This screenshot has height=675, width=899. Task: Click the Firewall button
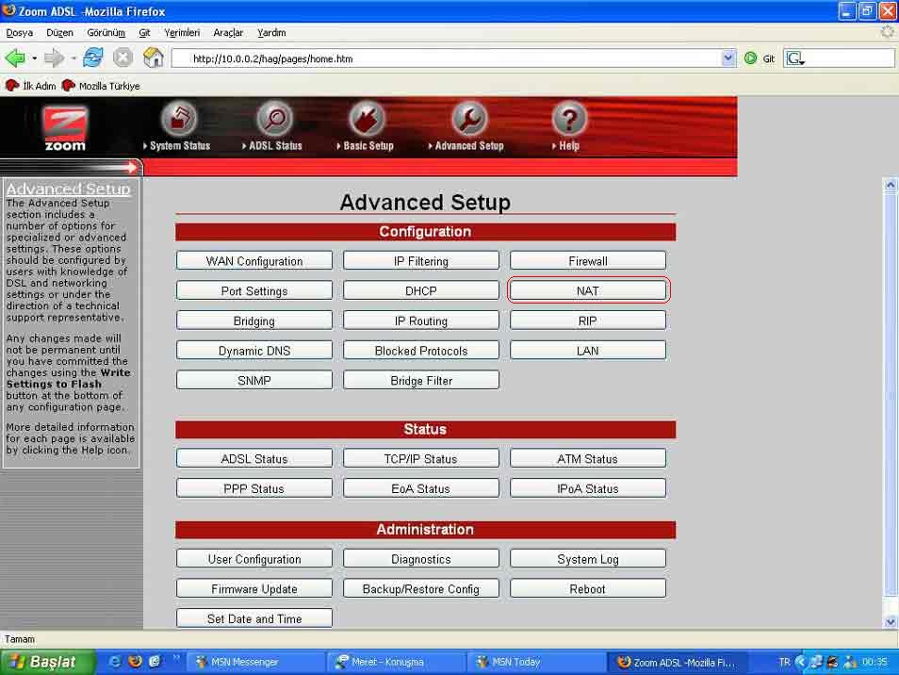point(588,261)
